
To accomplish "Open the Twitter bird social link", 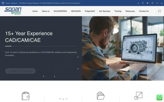I will [148, 3].
